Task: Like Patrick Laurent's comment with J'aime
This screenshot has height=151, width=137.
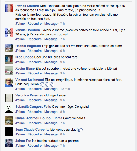Action: coord(20,24)
